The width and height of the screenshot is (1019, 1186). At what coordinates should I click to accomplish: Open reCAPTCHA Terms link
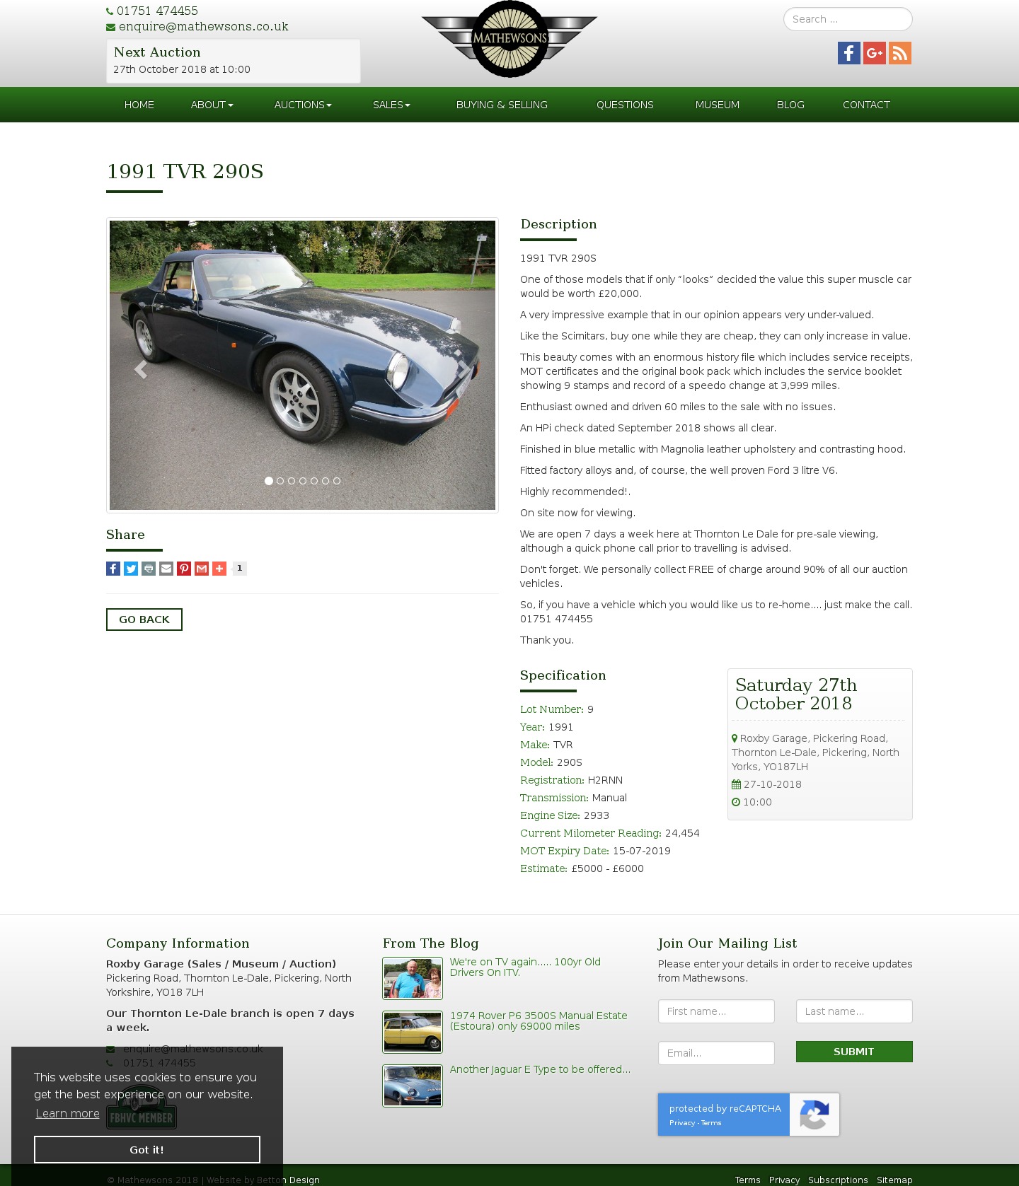tap(711, 1123)
